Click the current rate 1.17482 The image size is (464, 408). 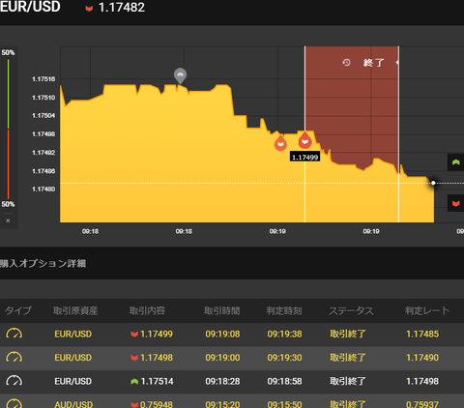click(122, 8)
